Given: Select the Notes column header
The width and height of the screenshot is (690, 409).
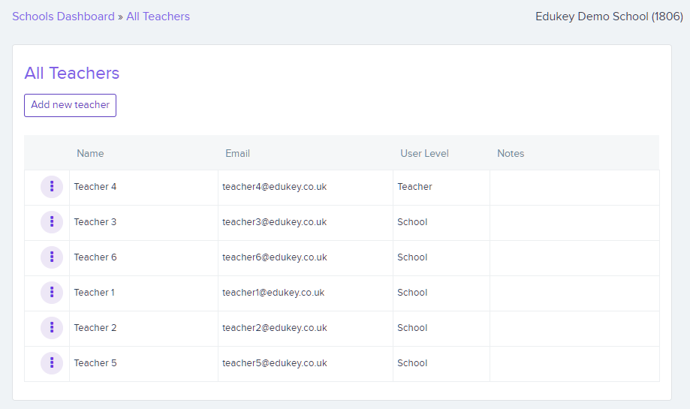Looking at the screenshot, I should click(x=511, y=154).
